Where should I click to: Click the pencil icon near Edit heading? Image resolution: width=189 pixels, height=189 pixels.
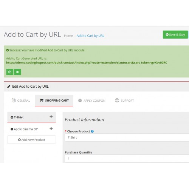tap(9, 87)
